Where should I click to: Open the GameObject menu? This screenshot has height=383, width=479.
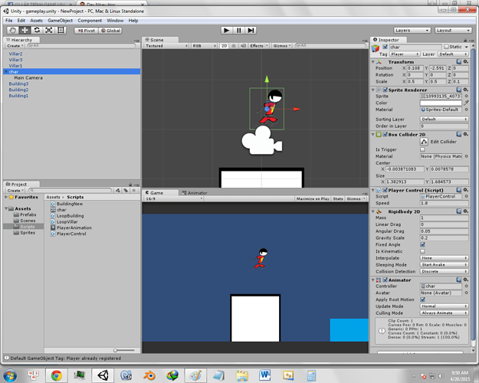tap(60, 21)
